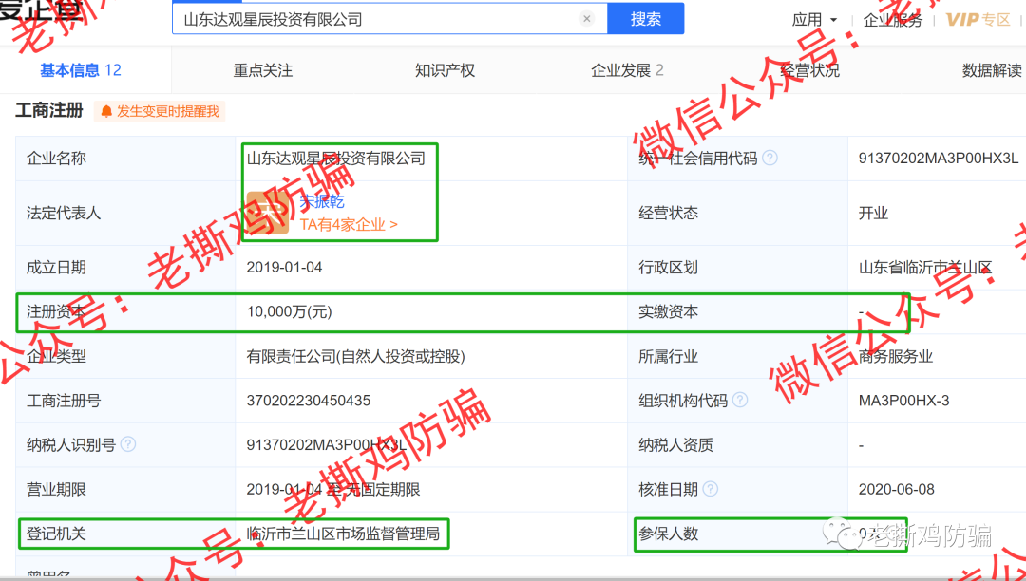Clear the company search box text
Image resolution: width=1026 pixels, height=581 pixels.
[586, 19]
